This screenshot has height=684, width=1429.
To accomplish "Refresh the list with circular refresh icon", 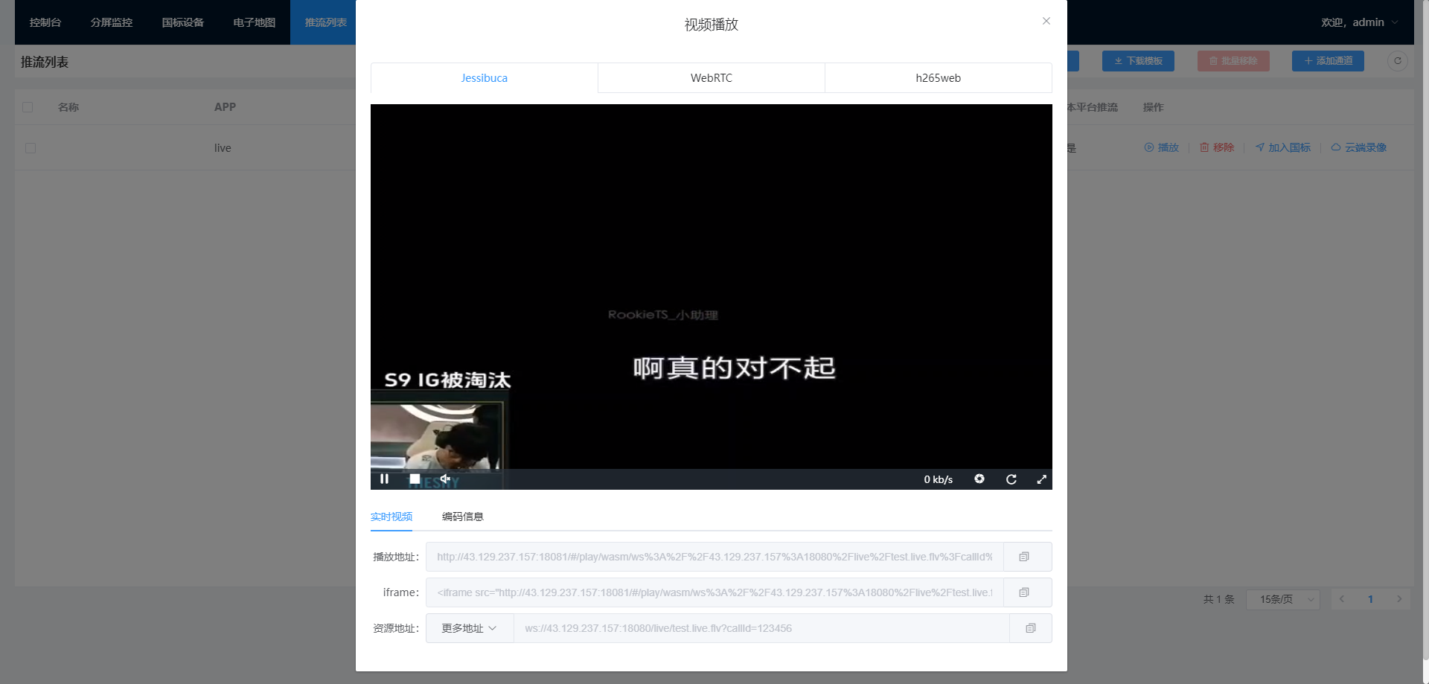I will 1398,61.
